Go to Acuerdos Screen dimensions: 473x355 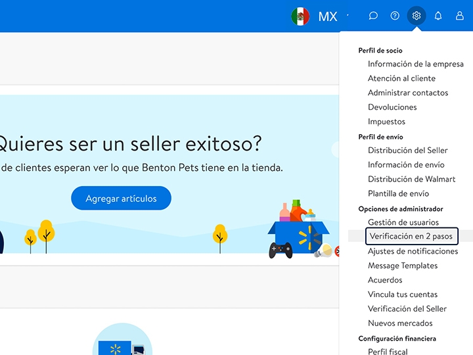click(385, 280)
